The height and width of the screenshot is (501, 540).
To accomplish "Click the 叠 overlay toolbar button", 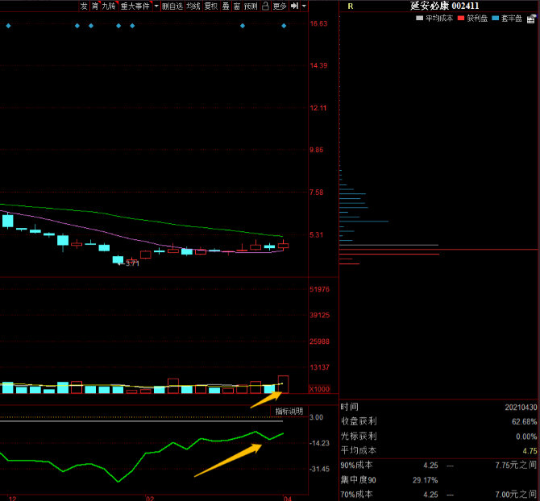I will (x=226, y=6).
